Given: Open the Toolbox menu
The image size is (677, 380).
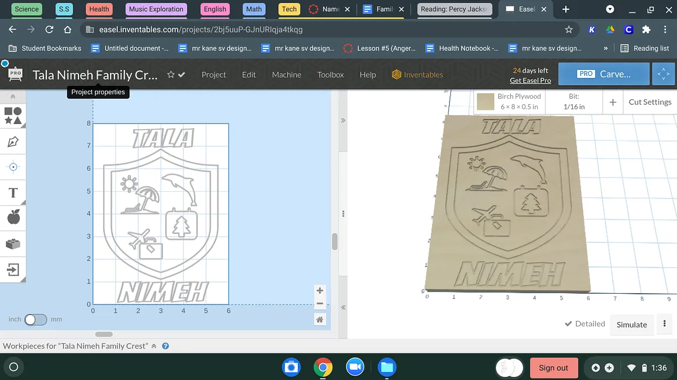Looking at the screenshot, I should [330, 74].
